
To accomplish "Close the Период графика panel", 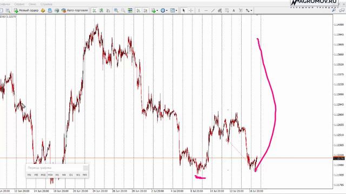I will click(x=85, y=168).
